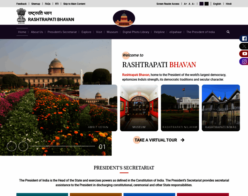Click the Feedback link
Image resolution: width=248 pixels, height=196 pixels.
[x=22, y=4]
